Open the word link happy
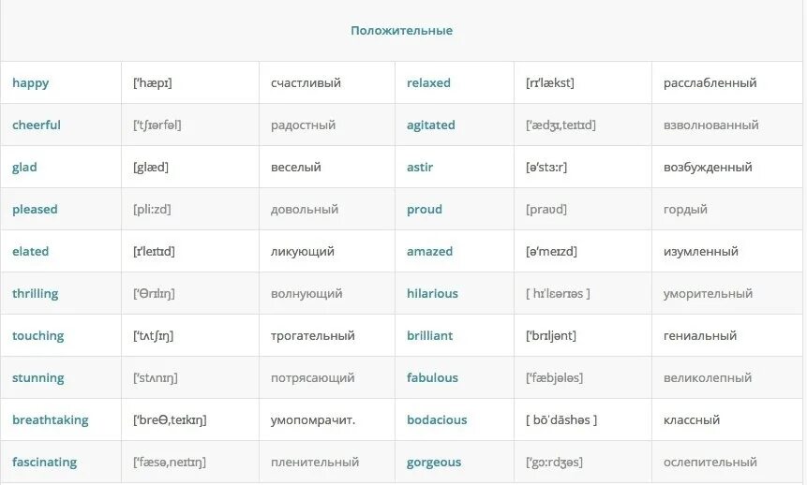The height and width of the screenshot is (485, 807). click(x=31, y=83)
